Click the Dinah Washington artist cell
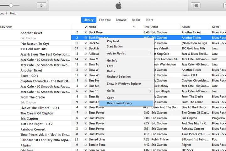This screenshot has height=151, width=226. [x=164, y=64]
